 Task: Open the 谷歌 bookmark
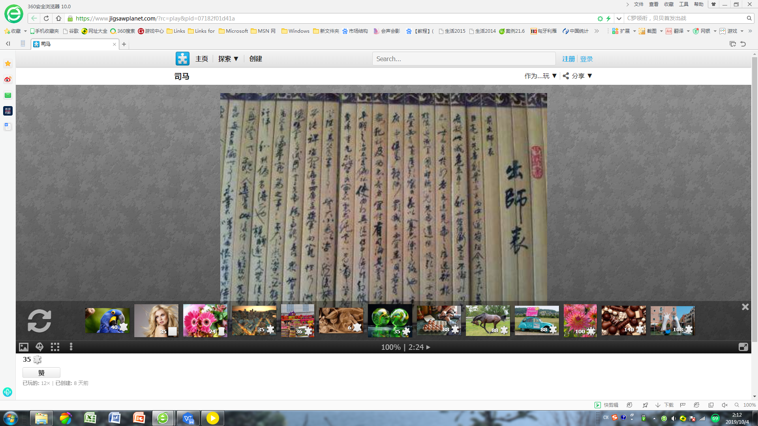71,31
